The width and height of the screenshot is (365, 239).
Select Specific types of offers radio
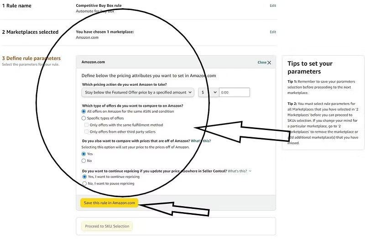[83, 118]
